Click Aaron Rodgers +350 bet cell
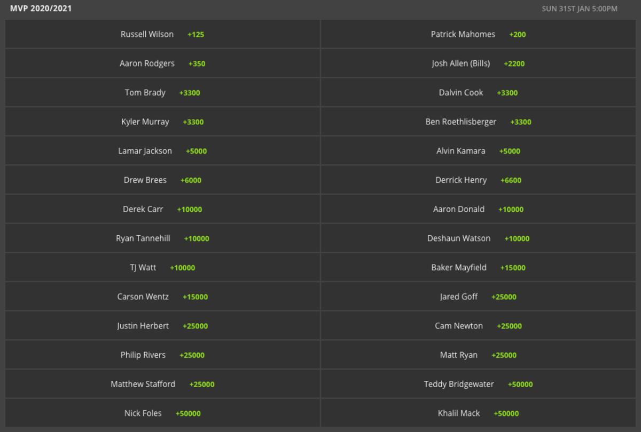This screenshot has width=641, height=432. coord(162,63)
